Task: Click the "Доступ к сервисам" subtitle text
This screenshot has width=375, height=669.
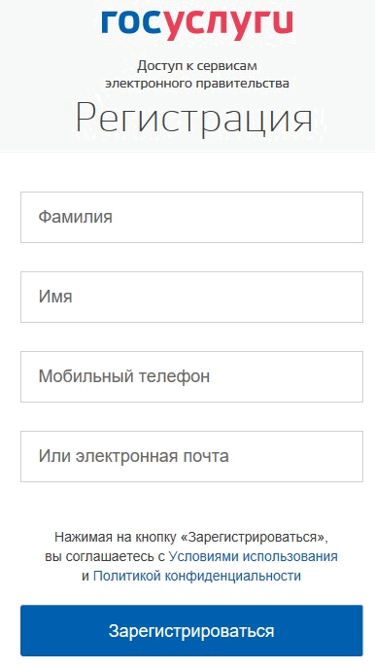Action: pos(197,66)
